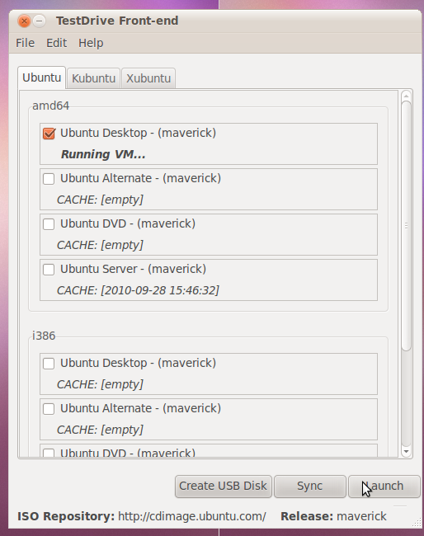424x536 pixels.
Task: Click the Sync button
Action: point(310,486)
